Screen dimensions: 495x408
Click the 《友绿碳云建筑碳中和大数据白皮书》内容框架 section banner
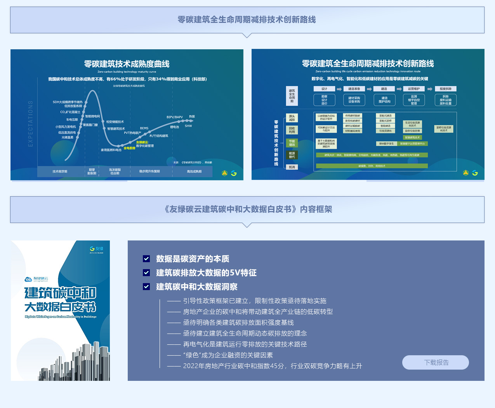tap(247, 209)
